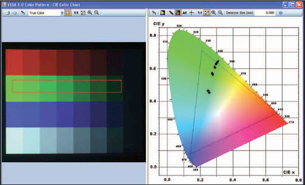
Task: Click the 'Detector Size (mm)' label
Action: coord(239,13)
